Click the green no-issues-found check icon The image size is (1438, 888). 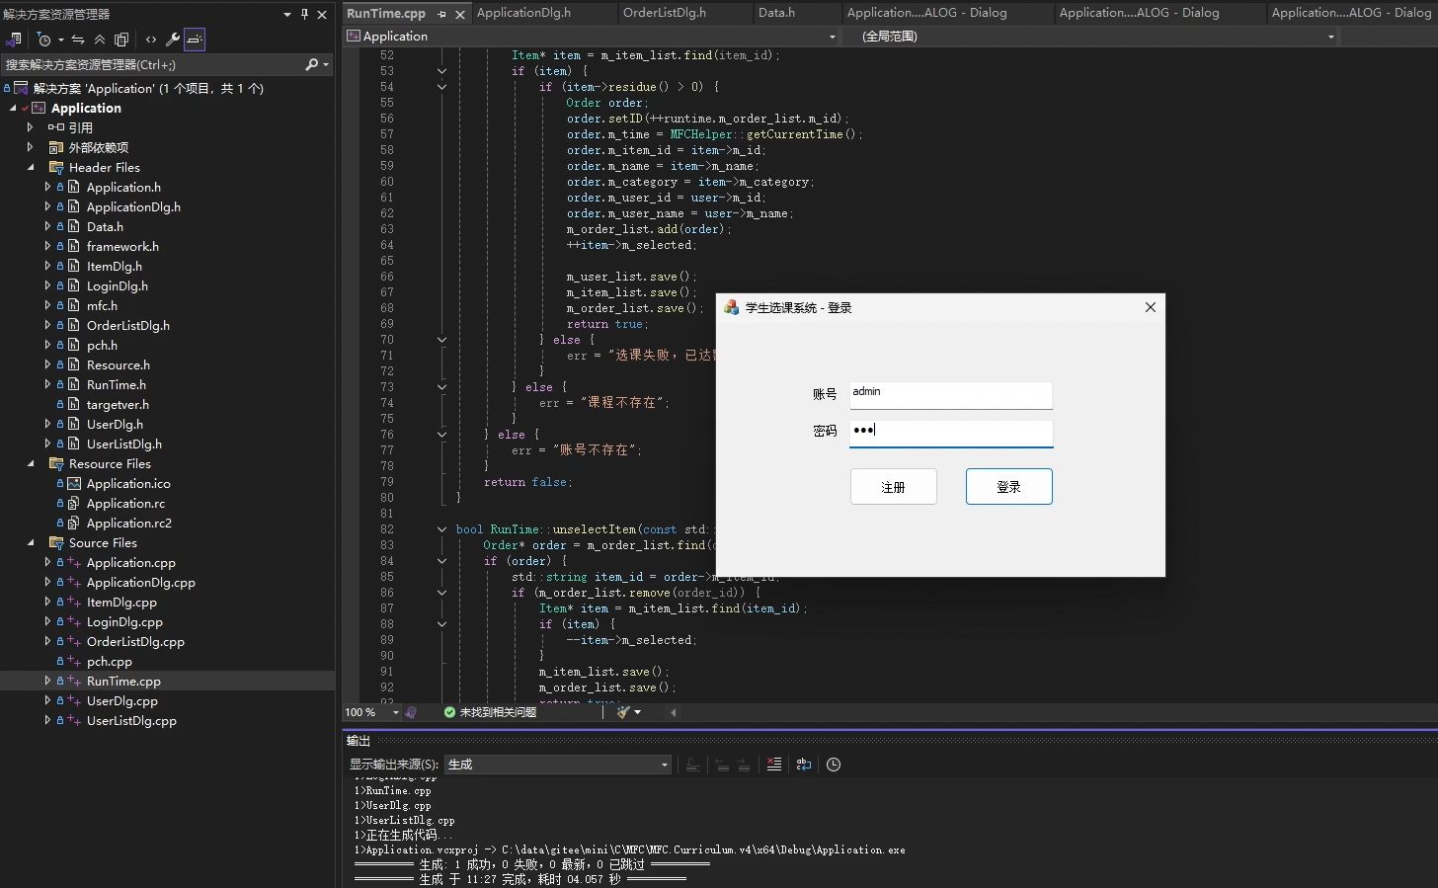(x=449, y=712)
